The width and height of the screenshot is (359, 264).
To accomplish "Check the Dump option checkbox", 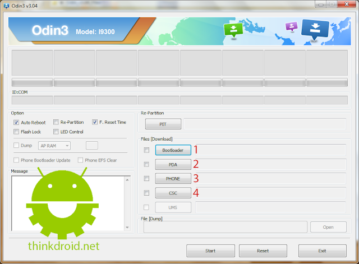I will tap(16, 146).
